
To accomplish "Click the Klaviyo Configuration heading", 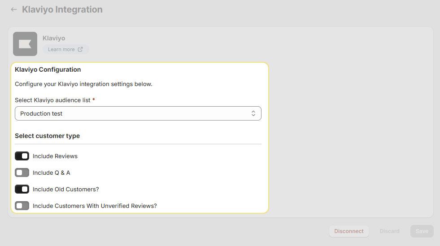I will pos(48,69).
